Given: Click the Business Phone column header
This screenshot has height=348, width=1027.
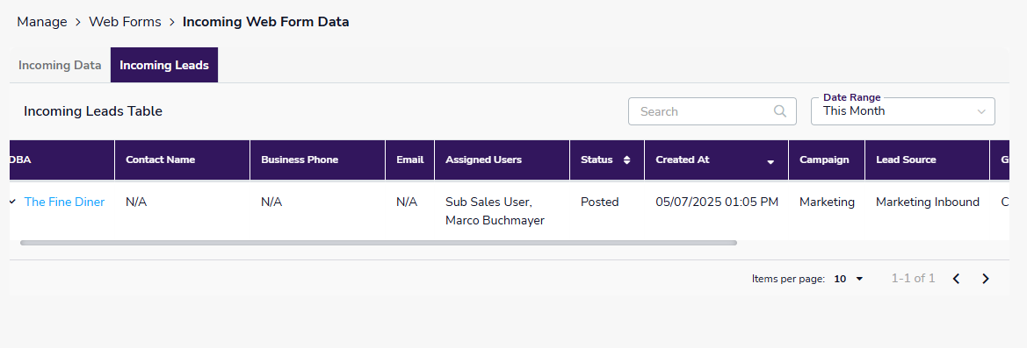Looking at the screenshot, I should point(300,160).
